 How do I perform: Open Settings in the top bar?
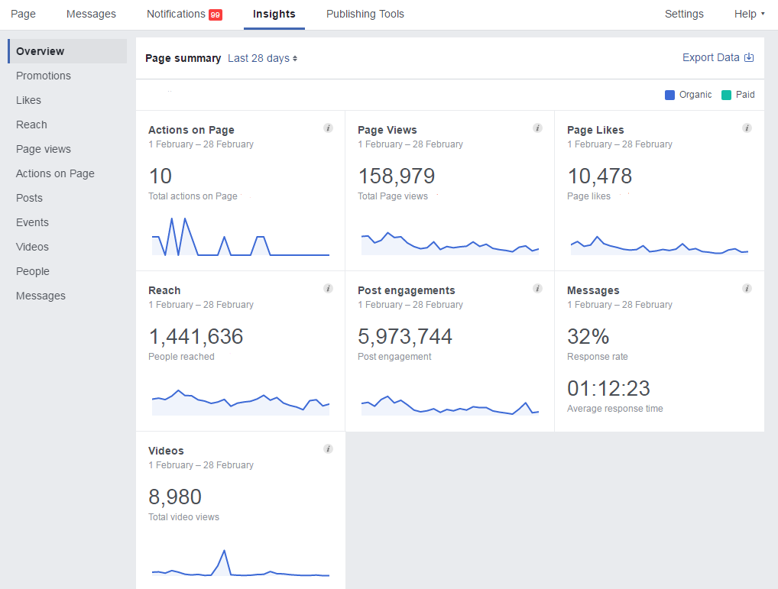click(x=684, y=14)
